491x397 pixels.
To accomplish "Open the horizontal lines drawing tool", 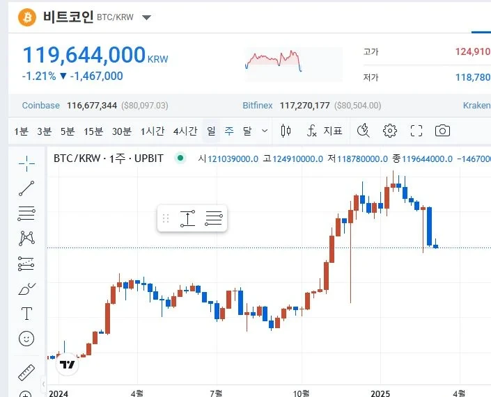I will pyautogui.click(x=26, y=213).
